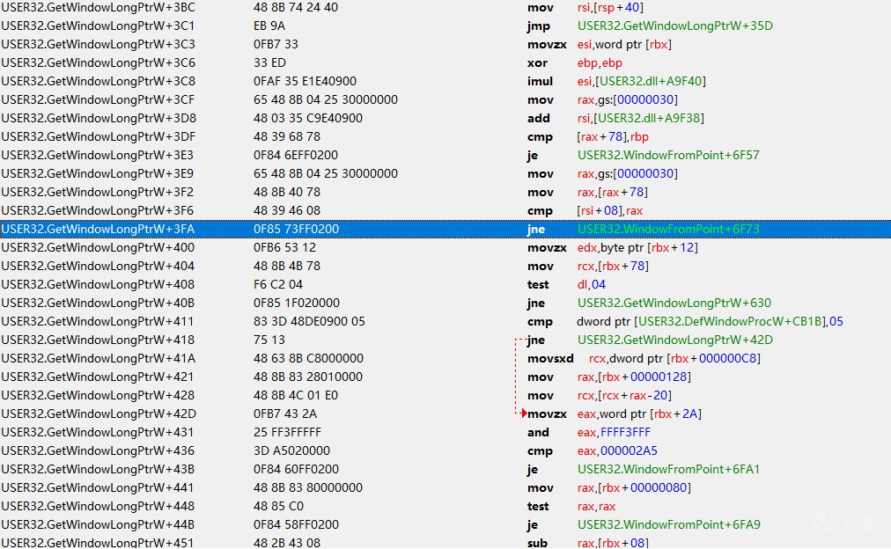Click mov rcx,[rcx+rax-20] operand
This screenshot has width=891, height=549.
pyautogui.click(x=624, y=395)
